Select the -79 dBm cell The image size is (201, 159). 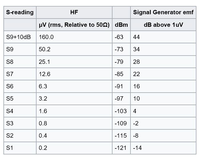[x=121, y=62]
